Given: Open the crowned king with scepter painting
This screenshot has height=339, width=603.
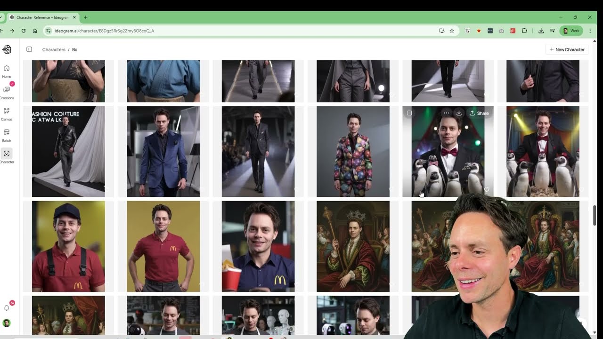Looking at the screenshot, I should [353, 246].
